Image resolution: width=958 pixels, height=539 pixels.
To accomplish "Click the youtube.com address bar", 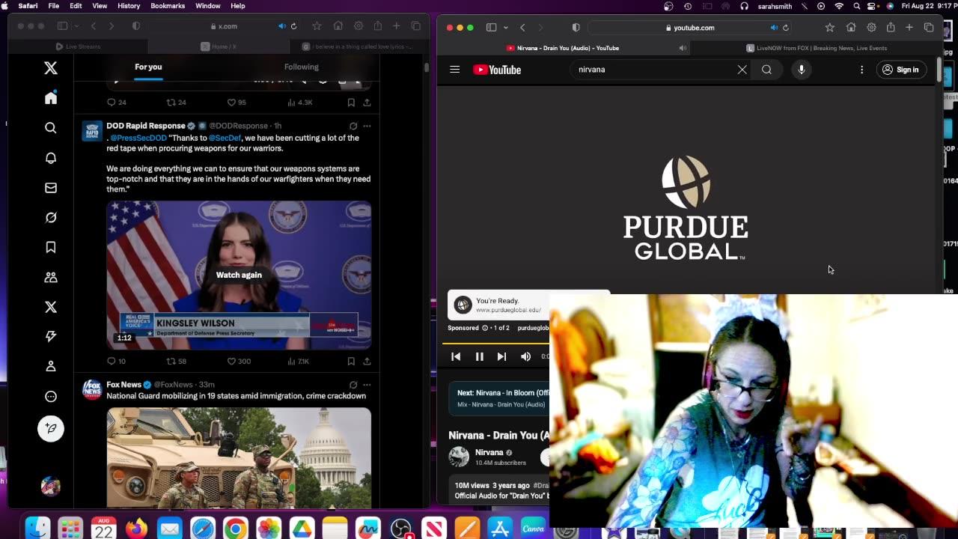I will [689, 28].
